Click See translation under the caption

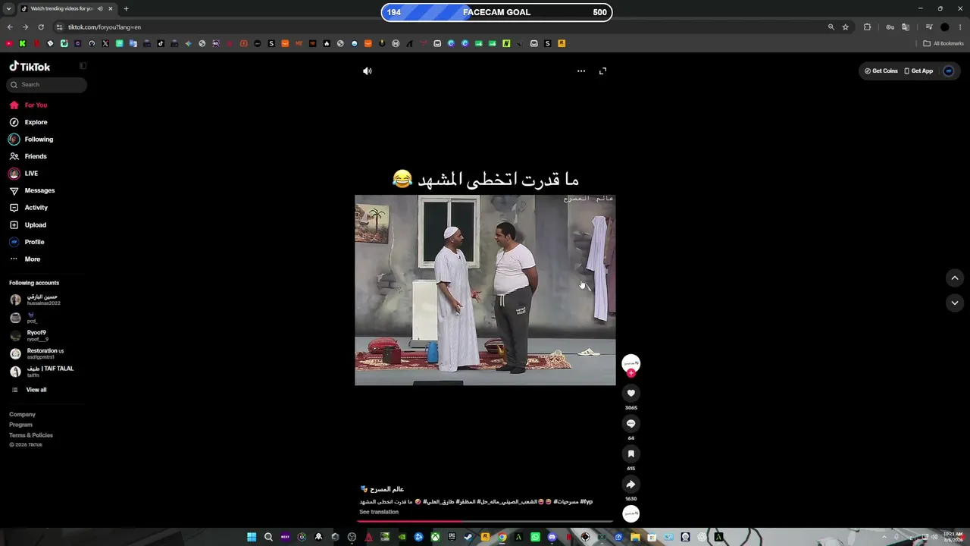379,512
